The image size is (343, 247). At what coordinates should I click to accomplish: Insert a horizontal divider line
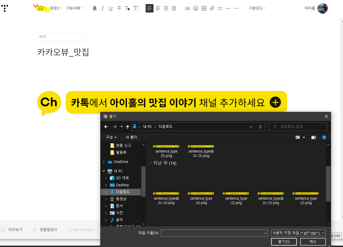pyautogui.click(x=228, y=8)
